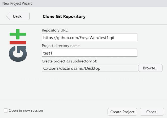Click the New Project Wizard title bar
This screenshot has height=118, width=167.
pyautogui.click(x=83, y=3)
